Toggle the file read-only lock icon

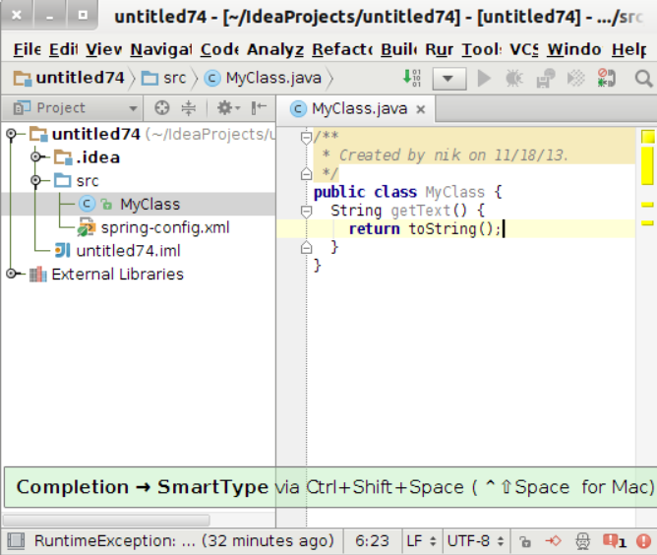pyautogui.click(x=525, y=541)
